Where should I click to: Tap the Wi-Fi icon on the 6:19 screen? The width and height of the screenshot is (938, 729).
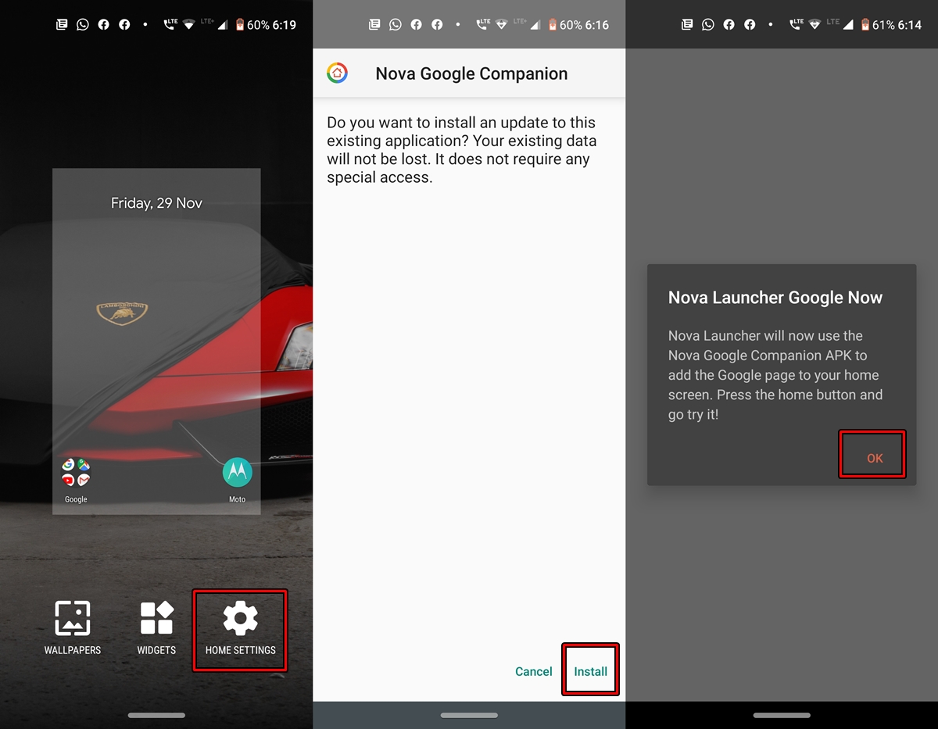(x=188, y=25)
